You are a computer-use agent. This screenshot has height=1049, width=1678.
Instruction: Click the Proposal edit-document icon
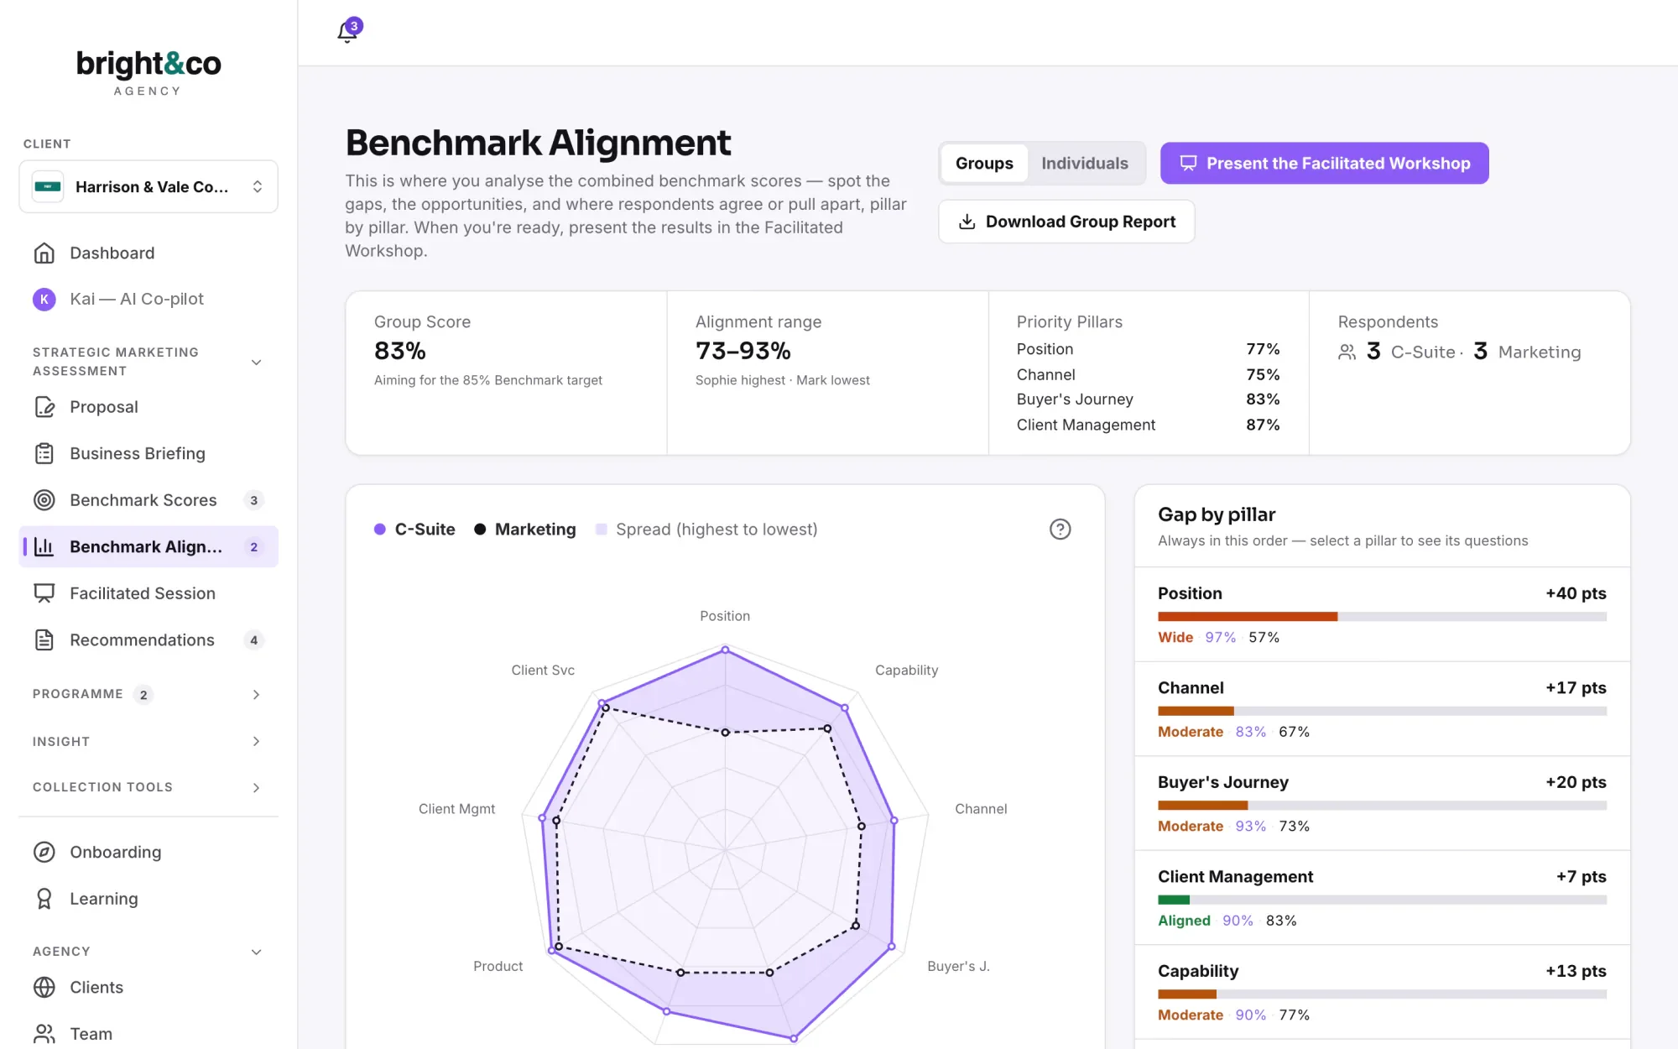point(44,407)
